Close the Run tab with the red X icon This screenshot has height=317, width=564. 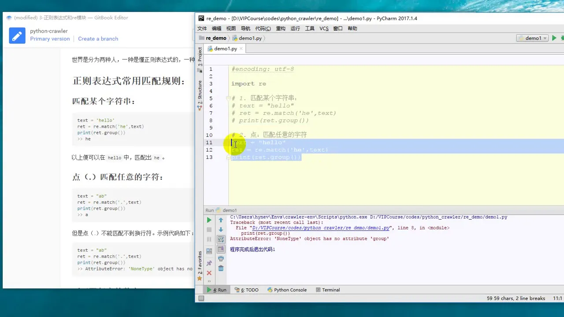point(209,273)
